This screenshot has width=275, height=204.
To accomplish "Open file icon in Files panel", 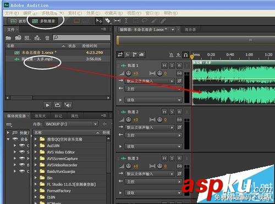I will (x=8, y=38).
